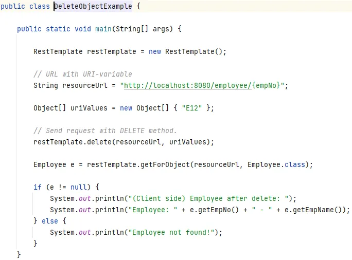Click the uriValues variable declaration
This screenshot has width=352, height=260.
(89, 108)
